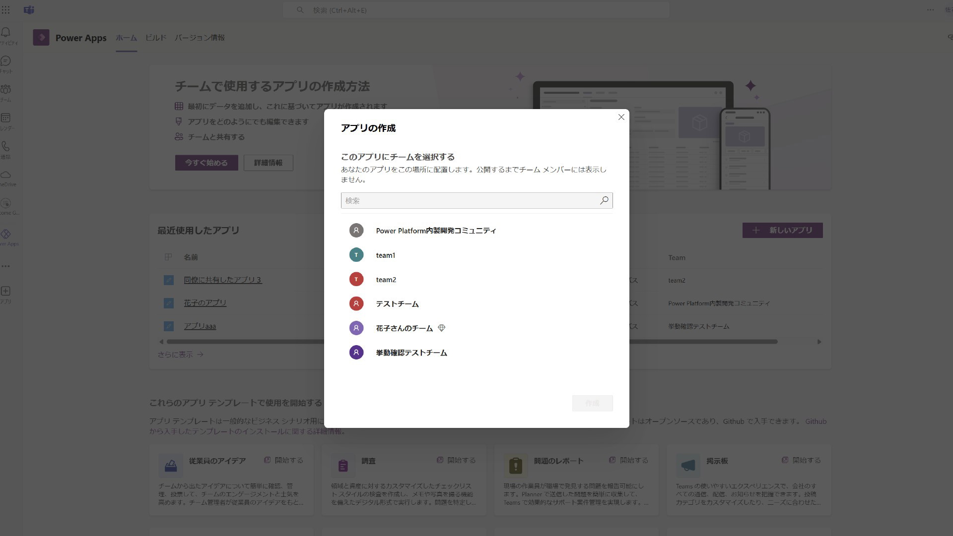Open the Github link in templates description
This screenshot has height=536, width=953.
tap(816, 421)
